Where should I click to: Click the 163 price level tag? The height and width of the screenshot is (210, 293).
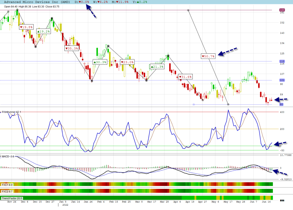[x=282, y=10]
